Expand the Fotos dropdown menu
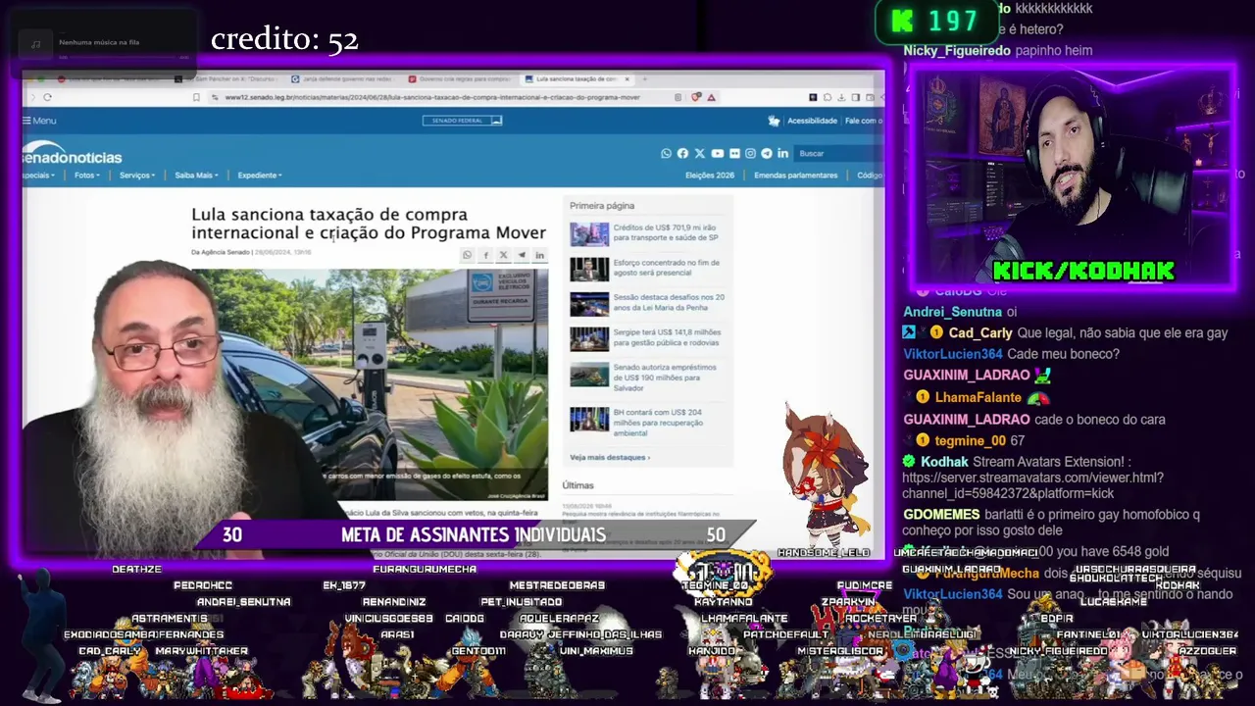The image size is (1255, 706). pyautogui.click(x=86, y=176)
